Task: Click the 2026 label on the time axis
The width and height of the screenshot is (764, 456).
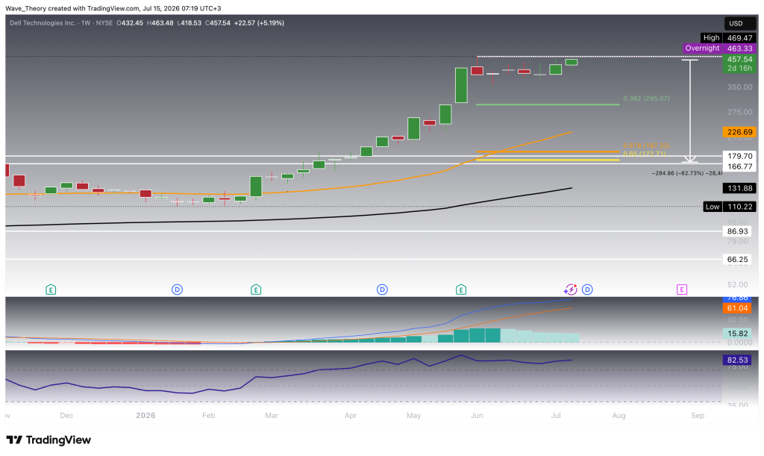Action: pyautogui.click(x=145, y=416)
